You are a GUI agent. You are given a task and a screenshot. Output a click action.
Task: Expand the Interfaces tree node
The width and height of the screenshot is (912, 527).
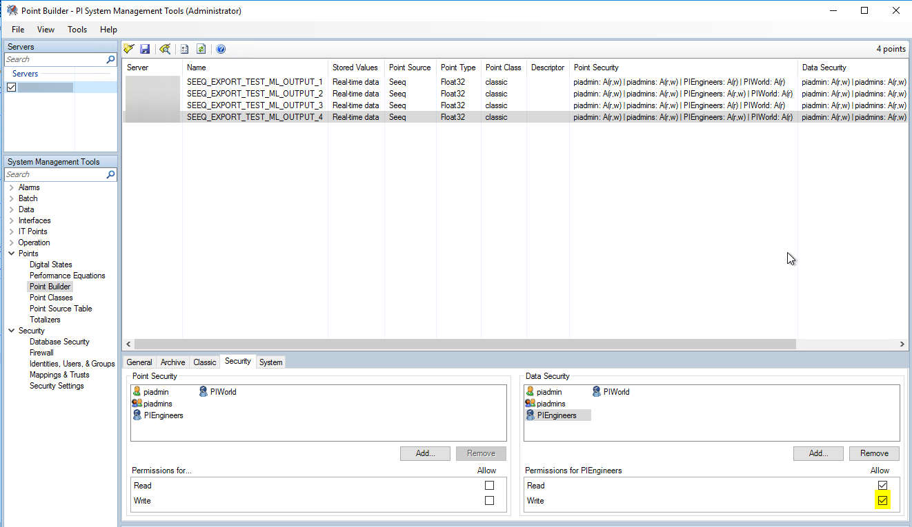[x=12, y=220]
